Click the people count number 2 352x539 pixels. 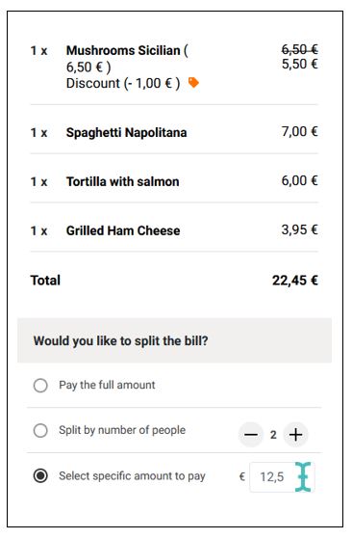(x=273, y=435)
